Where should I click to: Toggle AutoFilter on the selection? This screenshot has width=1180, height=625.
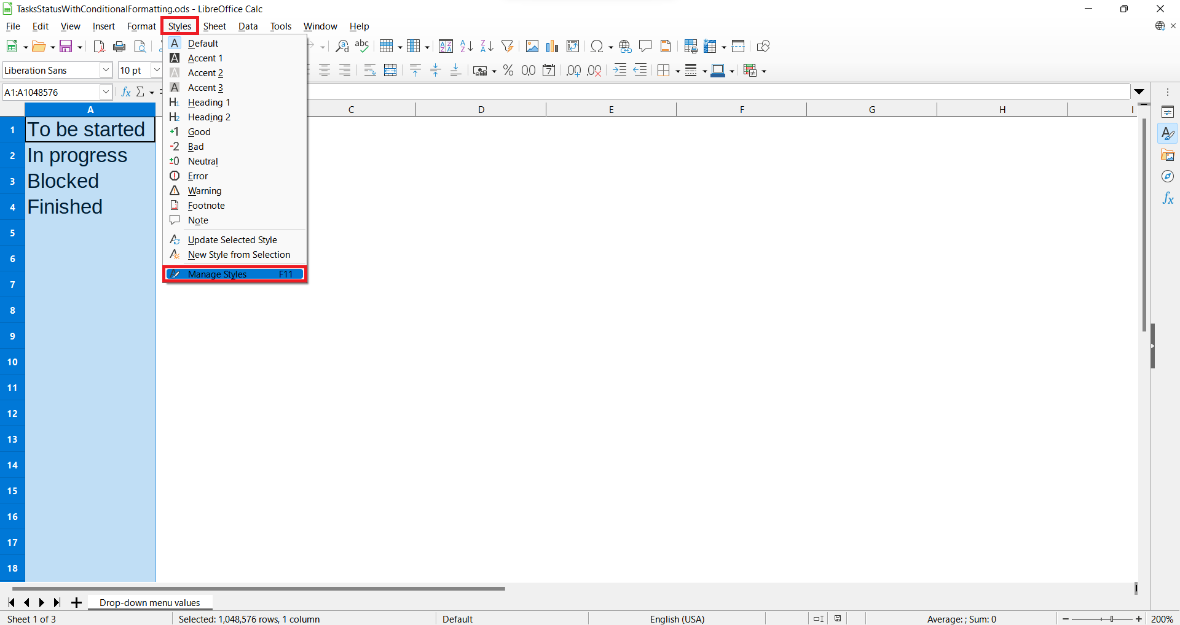click(x=507, y=46)
